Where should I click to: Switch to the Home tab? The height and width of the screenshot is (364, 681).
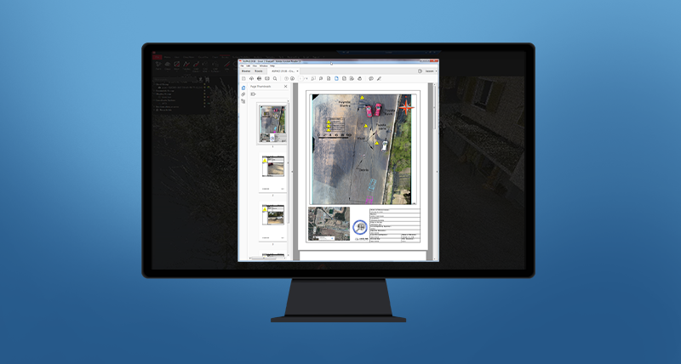pos(245,71)
